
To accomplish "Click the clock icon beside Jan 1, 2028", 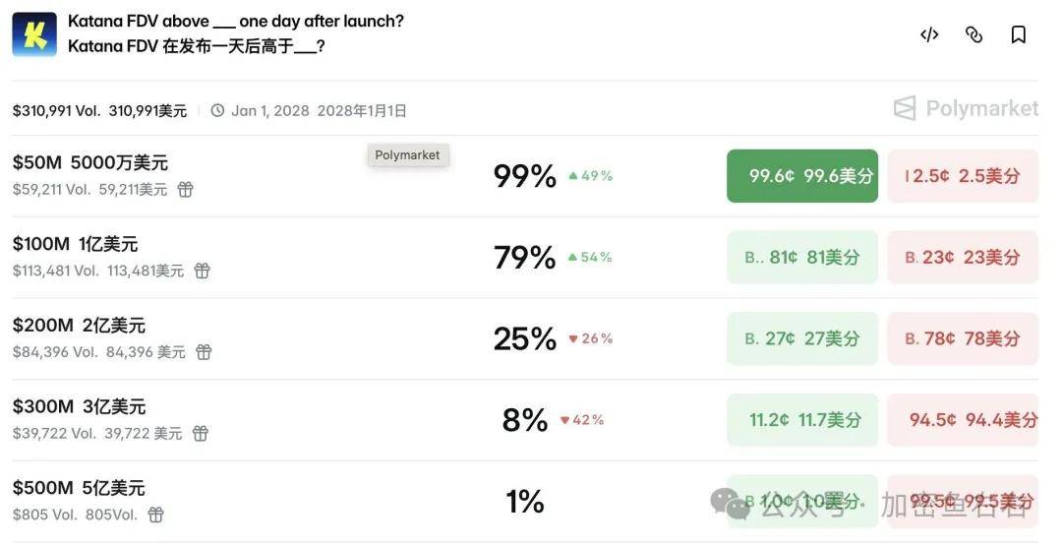I will [x=217, y=110].
